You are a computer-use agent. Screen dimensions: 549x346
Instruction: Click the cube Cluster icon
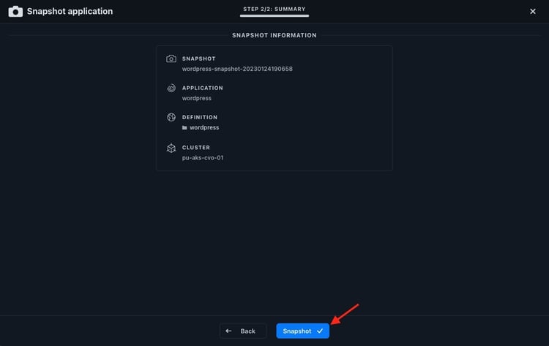171,148
